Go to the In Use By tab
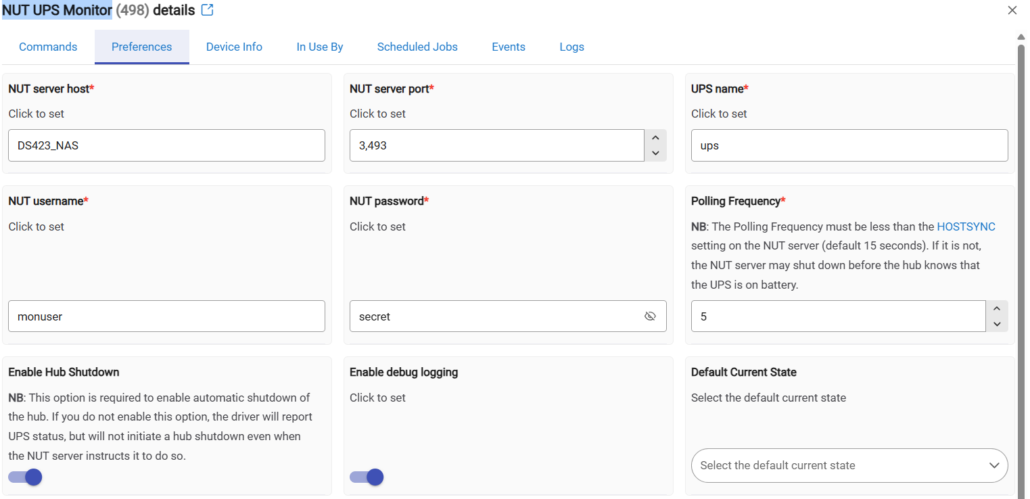Screen dimensions: 1030x499 320,47
